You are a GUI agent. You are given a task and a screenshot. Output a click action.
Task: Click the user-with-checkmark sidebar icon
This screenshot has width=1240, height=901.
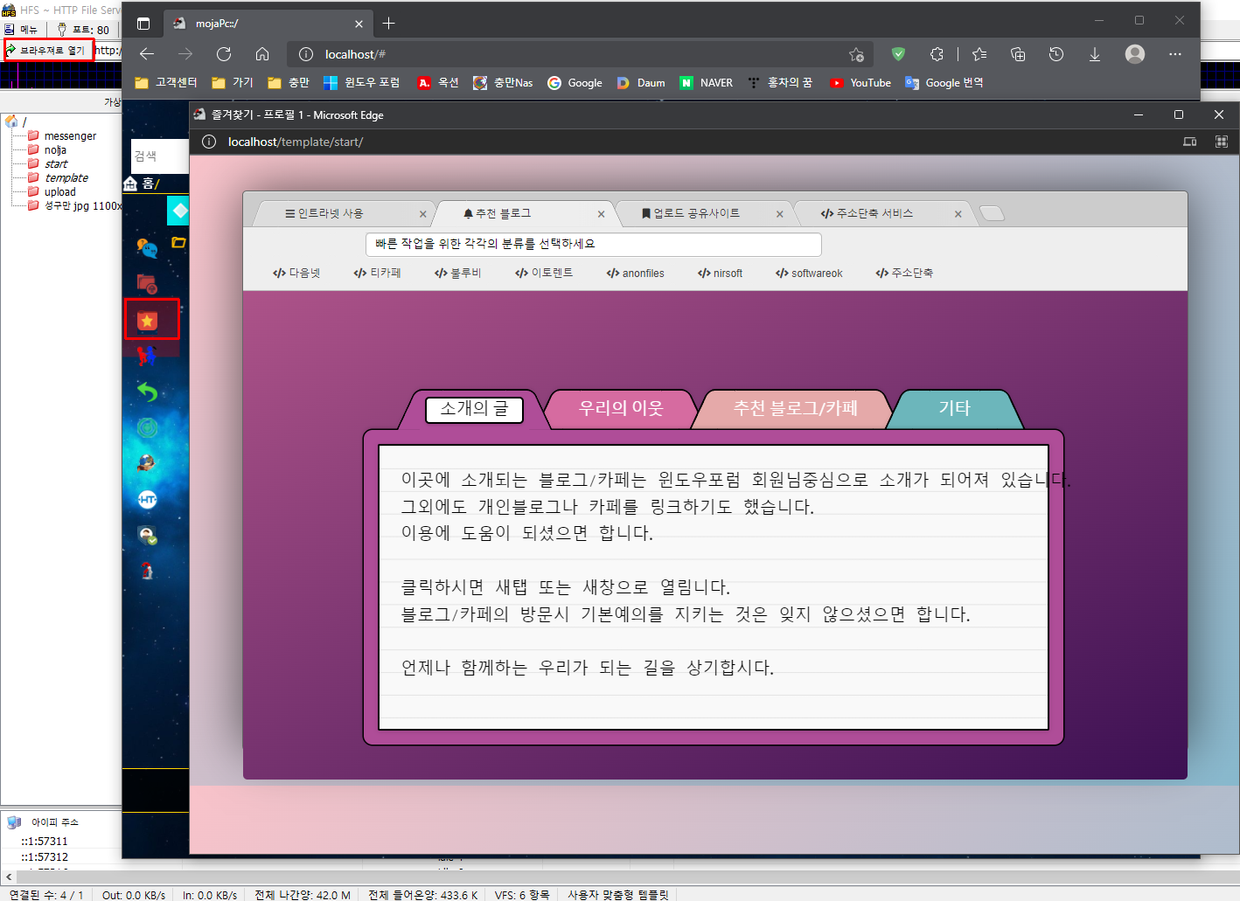coord(147,535)
